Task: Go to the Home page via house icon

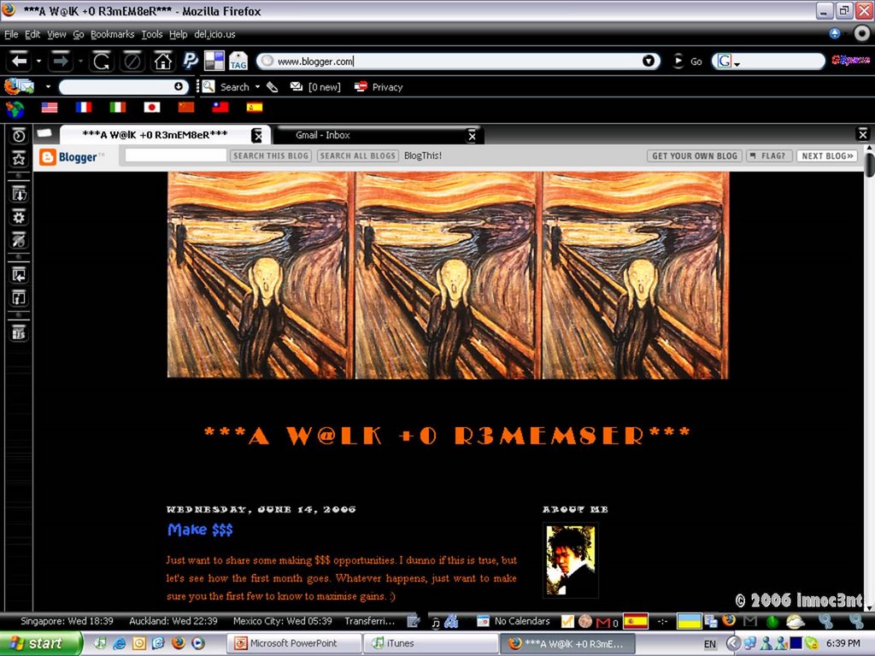Action: click(x=163, y=61)
